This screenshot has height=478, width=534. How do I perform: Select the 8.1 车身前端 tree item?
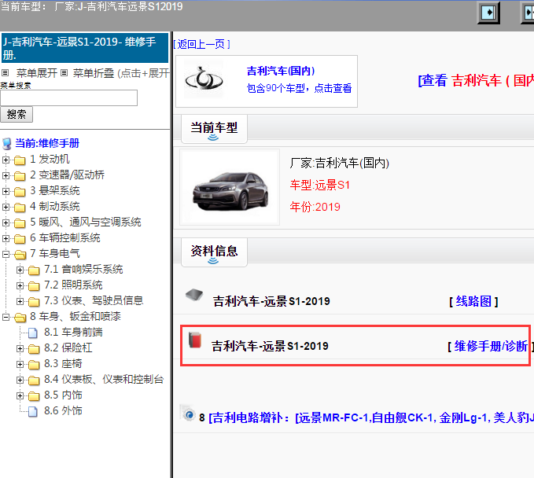(73, 333)
